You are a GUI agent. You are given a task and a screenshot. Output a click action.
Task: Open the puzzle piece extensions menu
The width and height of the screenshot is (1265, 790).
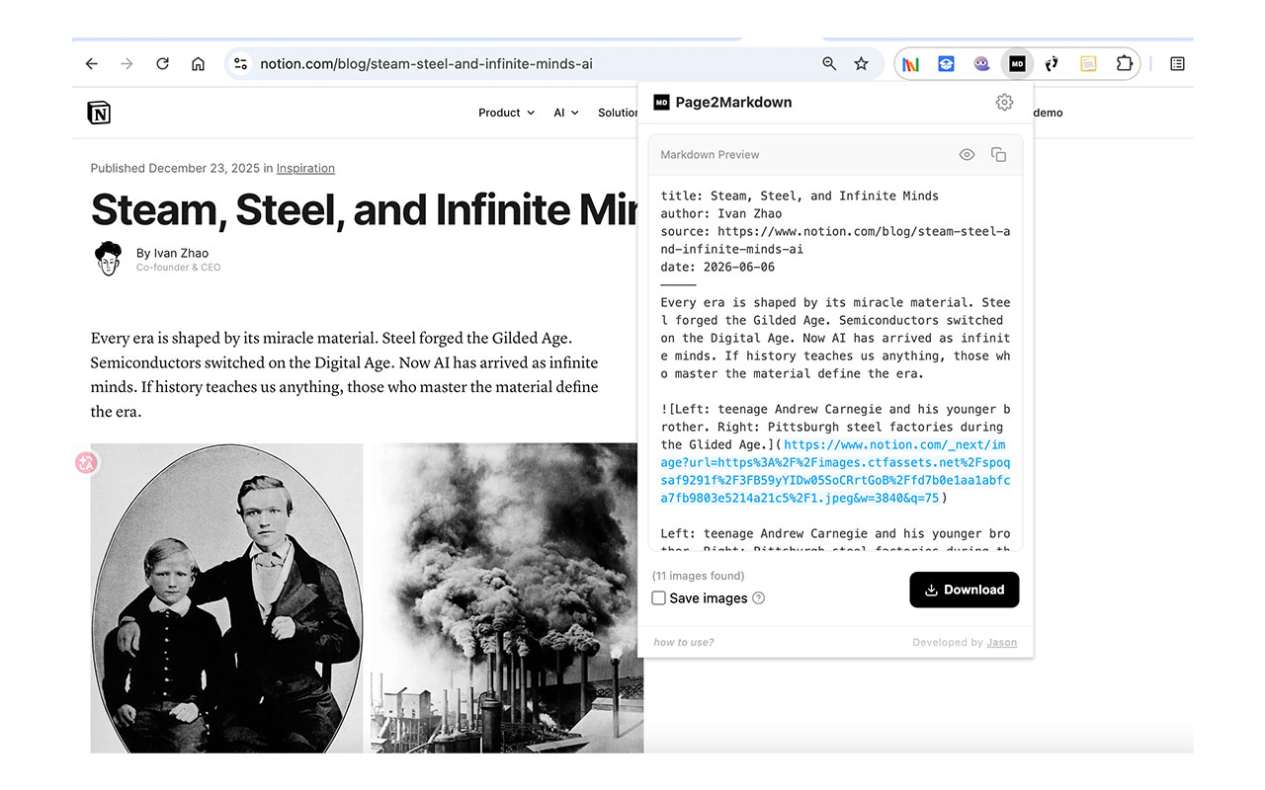tap(1124, 63)
